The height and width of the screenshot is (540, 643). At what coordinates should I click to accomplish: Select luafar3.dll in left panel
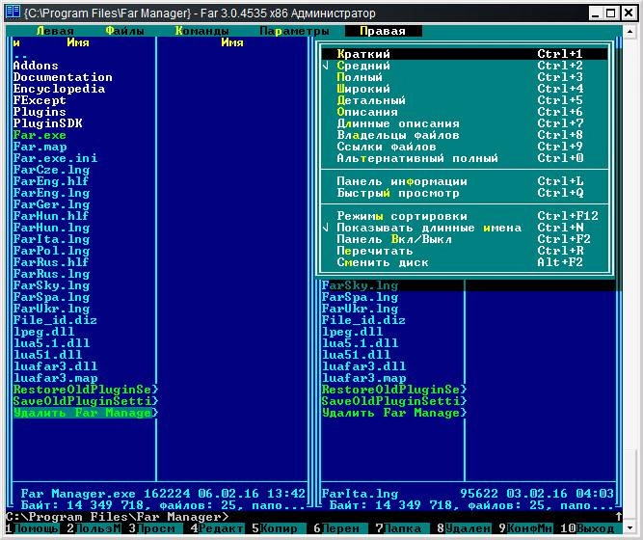(x=55, y=366)
